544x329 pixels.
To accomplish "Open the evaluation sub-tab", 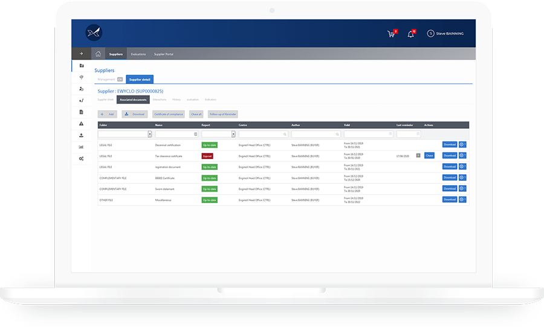I will pos(193,100).
